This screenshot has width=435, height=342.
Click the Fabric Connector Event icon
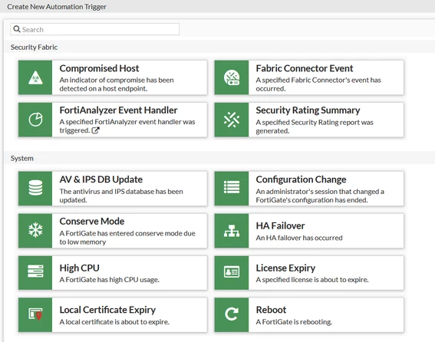tap(232, 77)
